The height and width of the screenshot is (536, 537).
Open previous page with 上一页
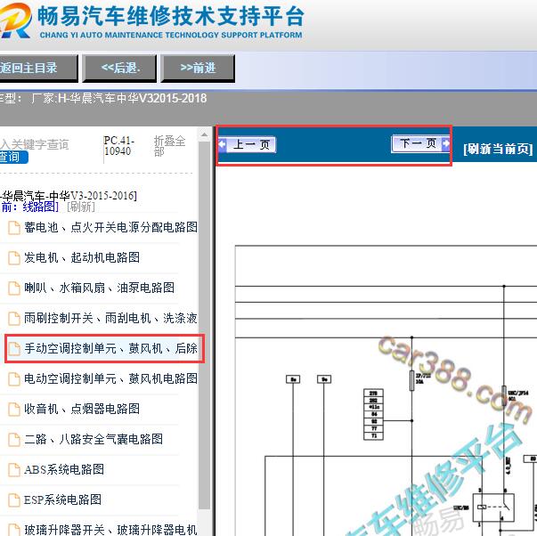[x=248, y=144]
